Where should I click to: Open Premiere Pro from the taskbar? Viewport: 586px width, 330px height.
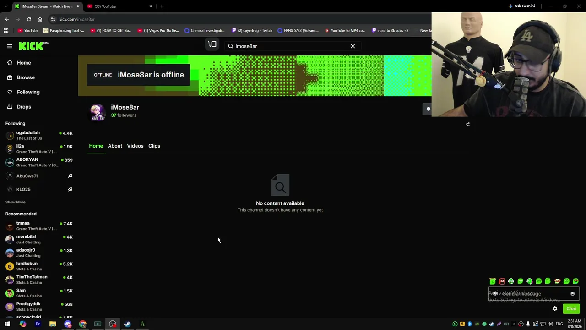click(x=38, y=324)
